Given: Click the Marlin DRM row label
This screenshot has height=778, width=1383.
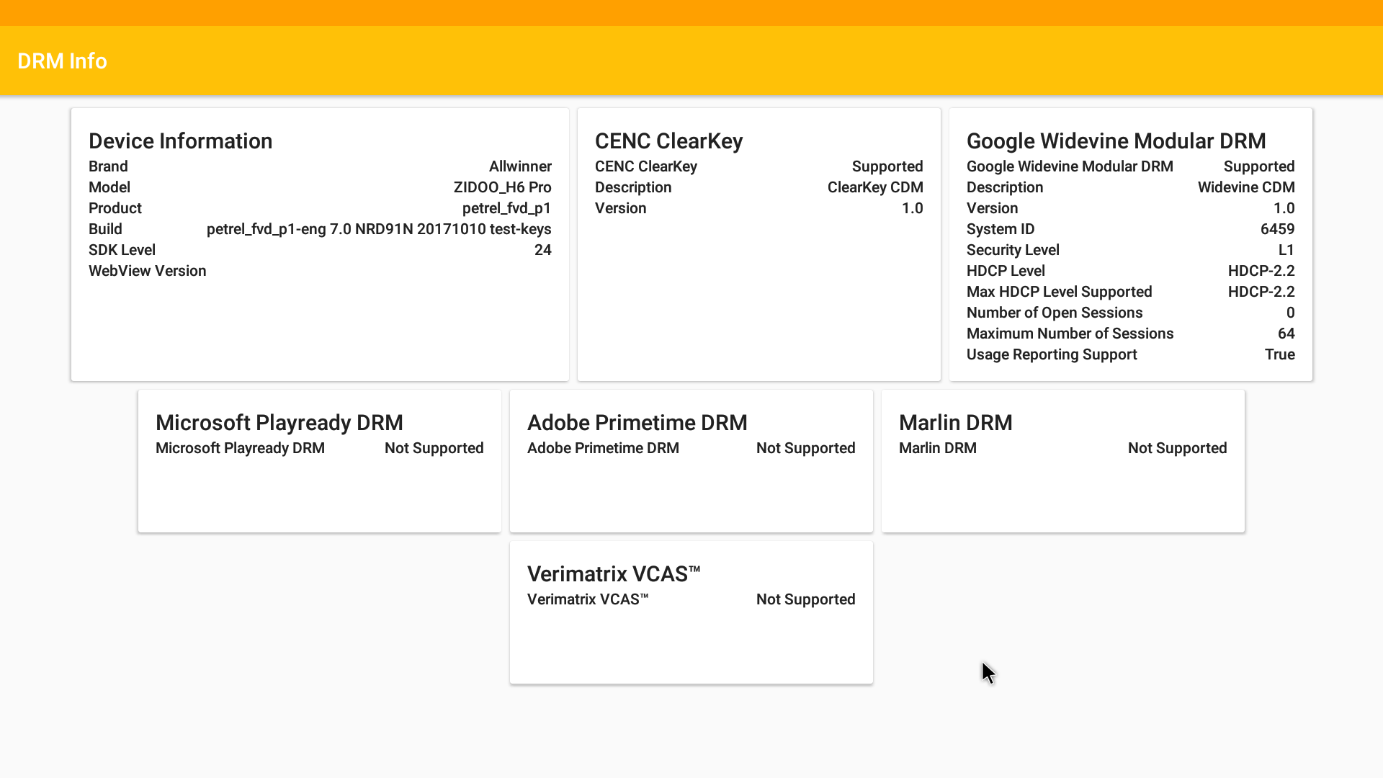Looking at the screenshot, I should click(938, 448).
